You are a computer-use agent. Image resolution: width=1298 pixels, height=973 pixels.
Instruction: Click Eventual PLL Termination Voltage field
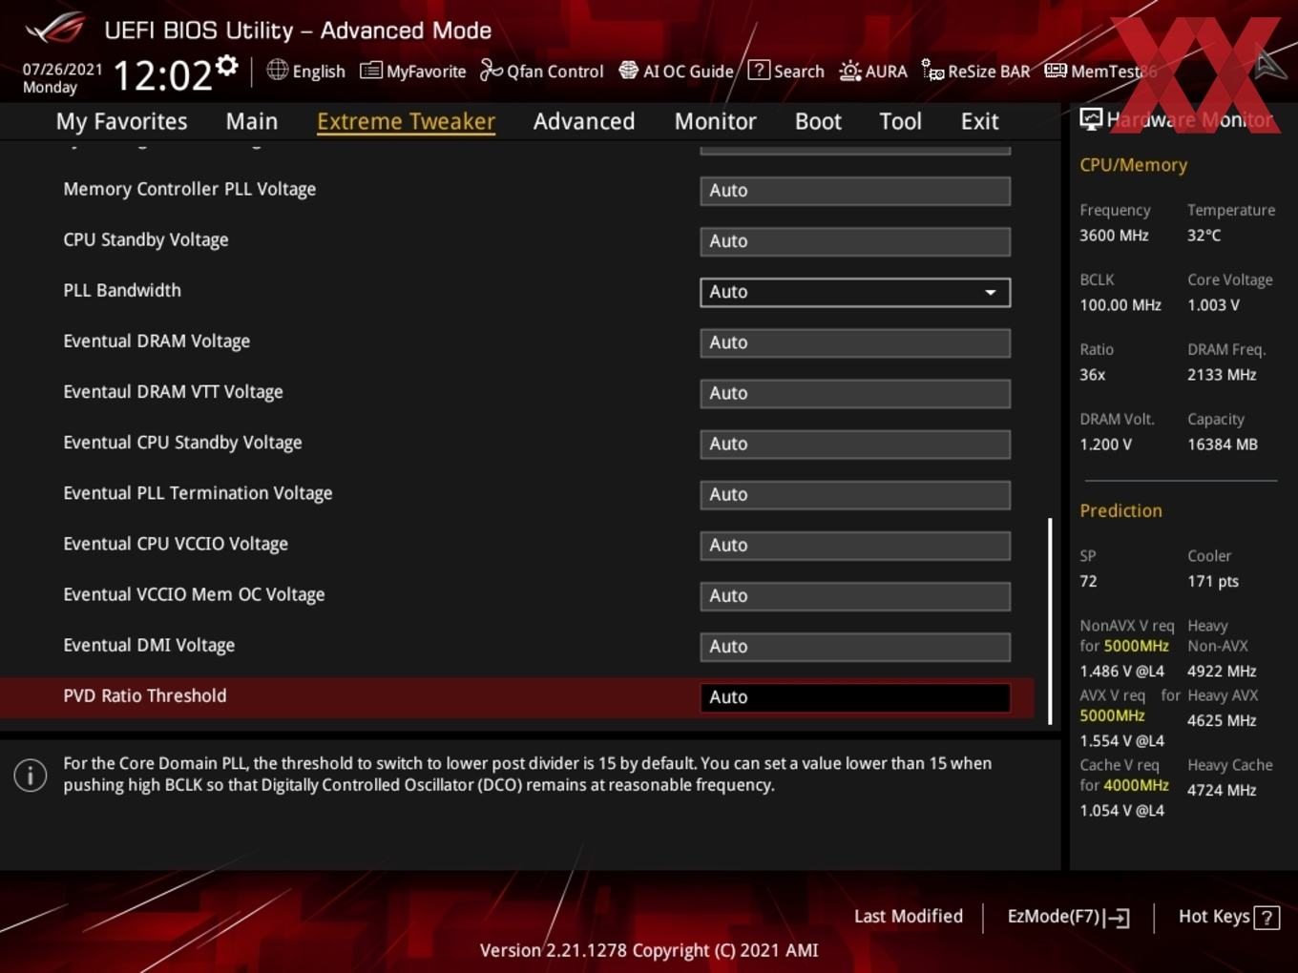click(855, 494)
